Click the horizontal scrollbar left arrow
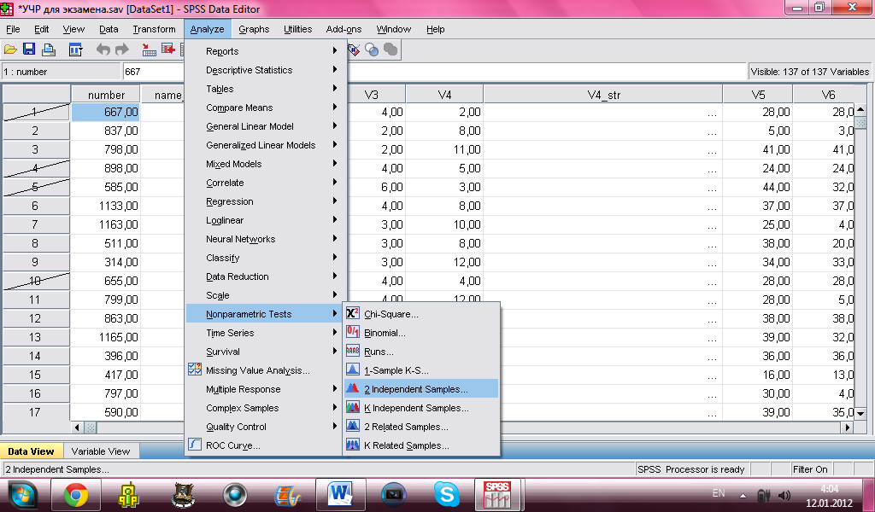This screenshot has width=875, height=512. tap(78, 428)
